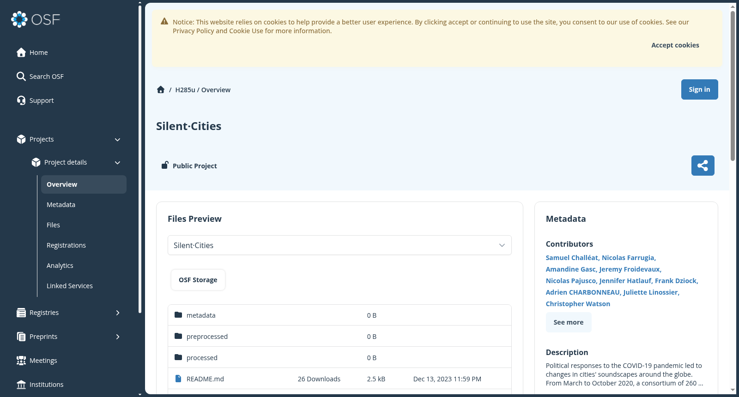Click the 2.5 kB file size
The width and height of the screenshot is (739, 397).
click(x=376, y=379)
